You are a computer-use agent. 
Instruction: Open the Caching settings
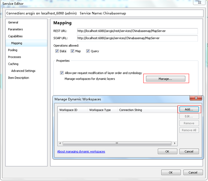pos(13,64)
